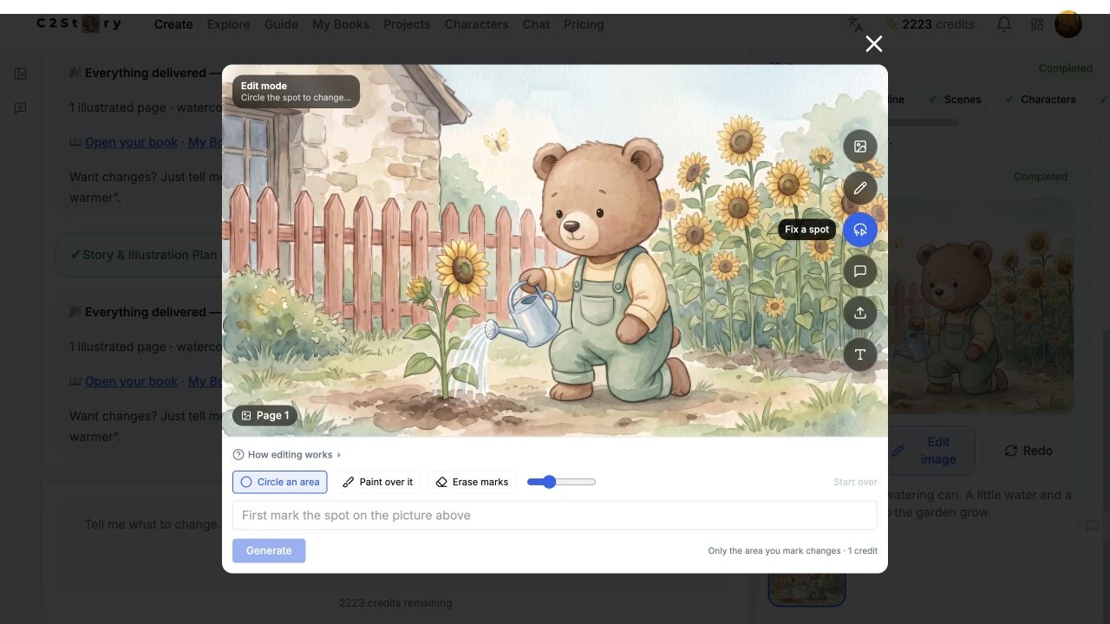Open the Explore tab in top navigation
Viewport: 1110px width, 624px height.
tap(228, 24)
